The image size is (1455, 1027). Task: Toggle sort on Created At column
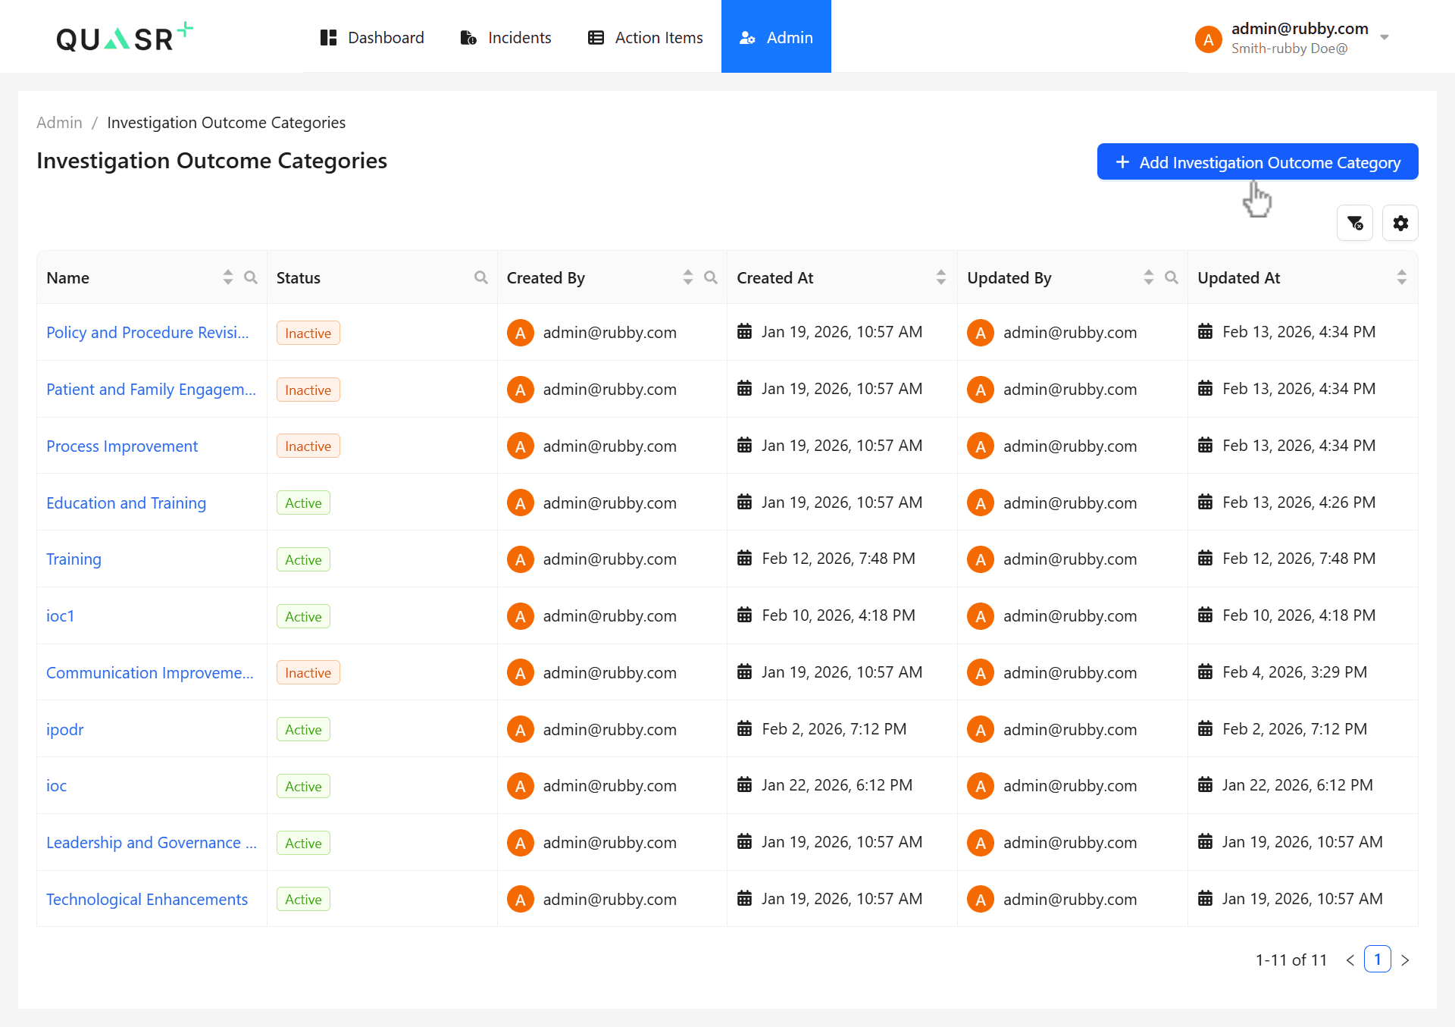coord(940,277)
